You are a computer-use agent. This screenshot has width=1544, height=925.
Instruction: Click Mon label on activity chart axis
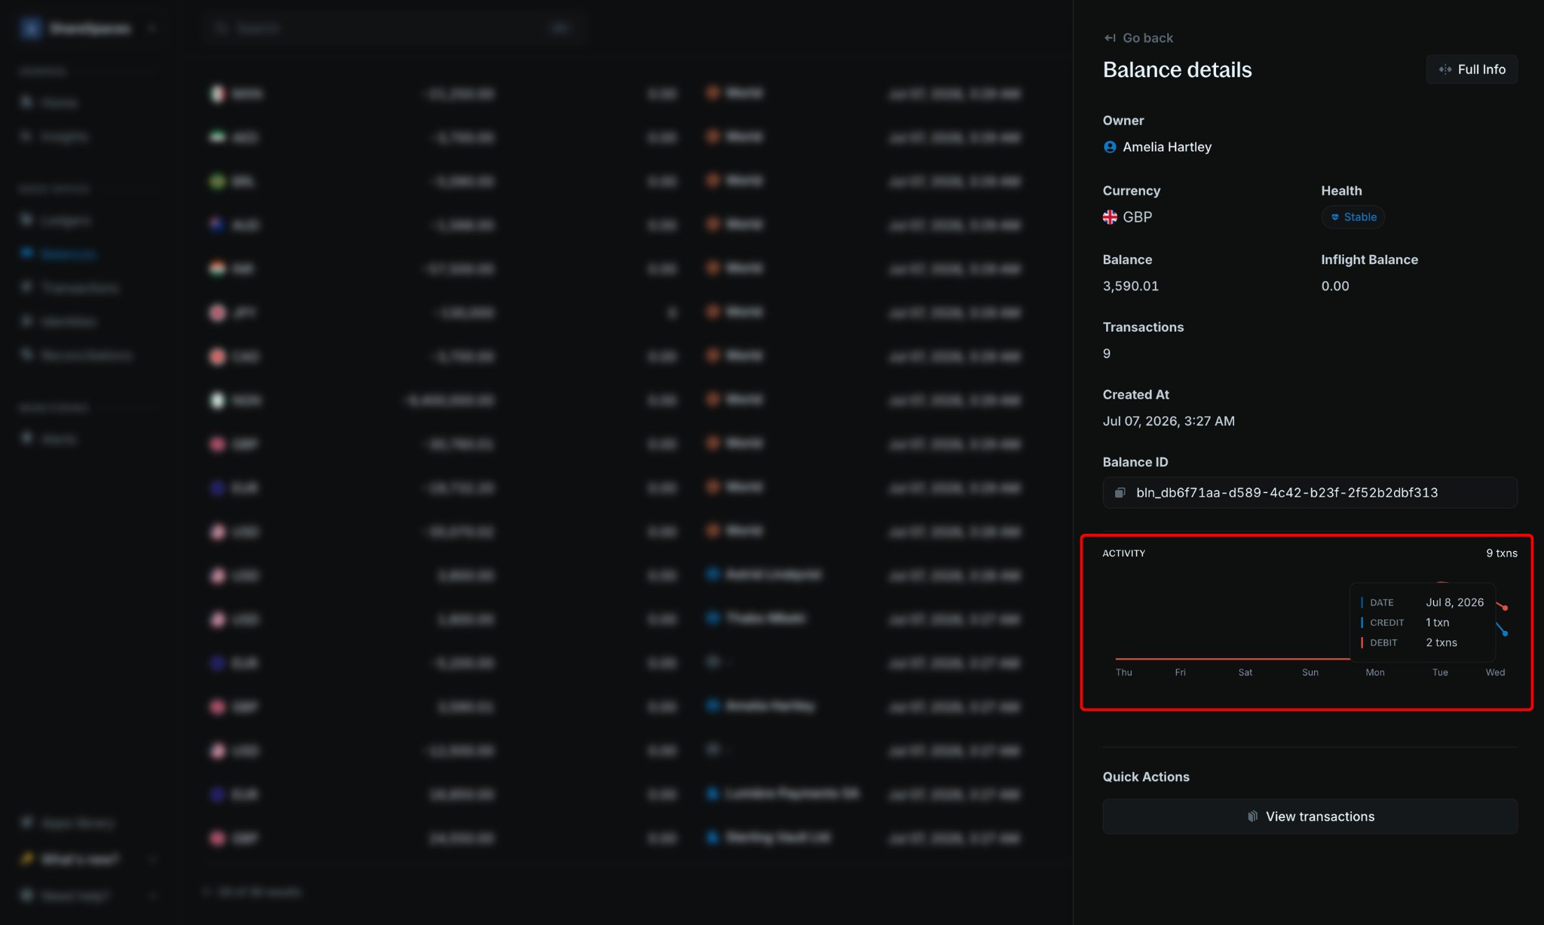(x=1374, y=672)
